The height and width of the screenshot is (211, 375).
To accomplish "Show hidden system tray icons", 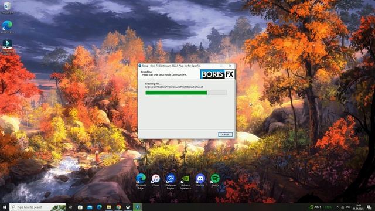I will (x=337, y=207).
